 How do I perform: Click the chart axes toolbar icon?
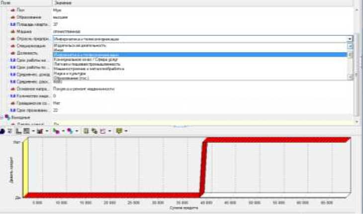[18, 131]
